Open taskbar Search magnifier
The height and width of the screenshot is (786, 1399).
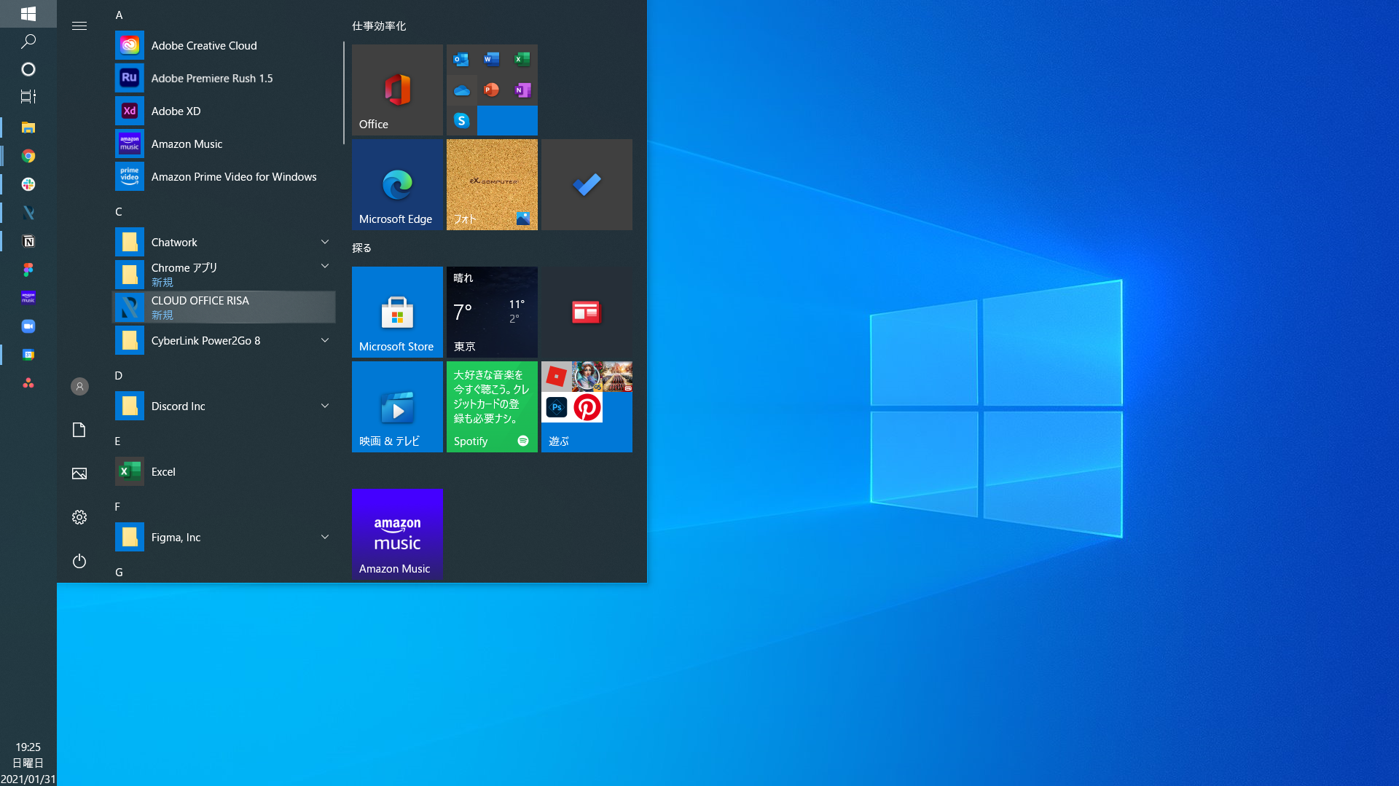28,42
